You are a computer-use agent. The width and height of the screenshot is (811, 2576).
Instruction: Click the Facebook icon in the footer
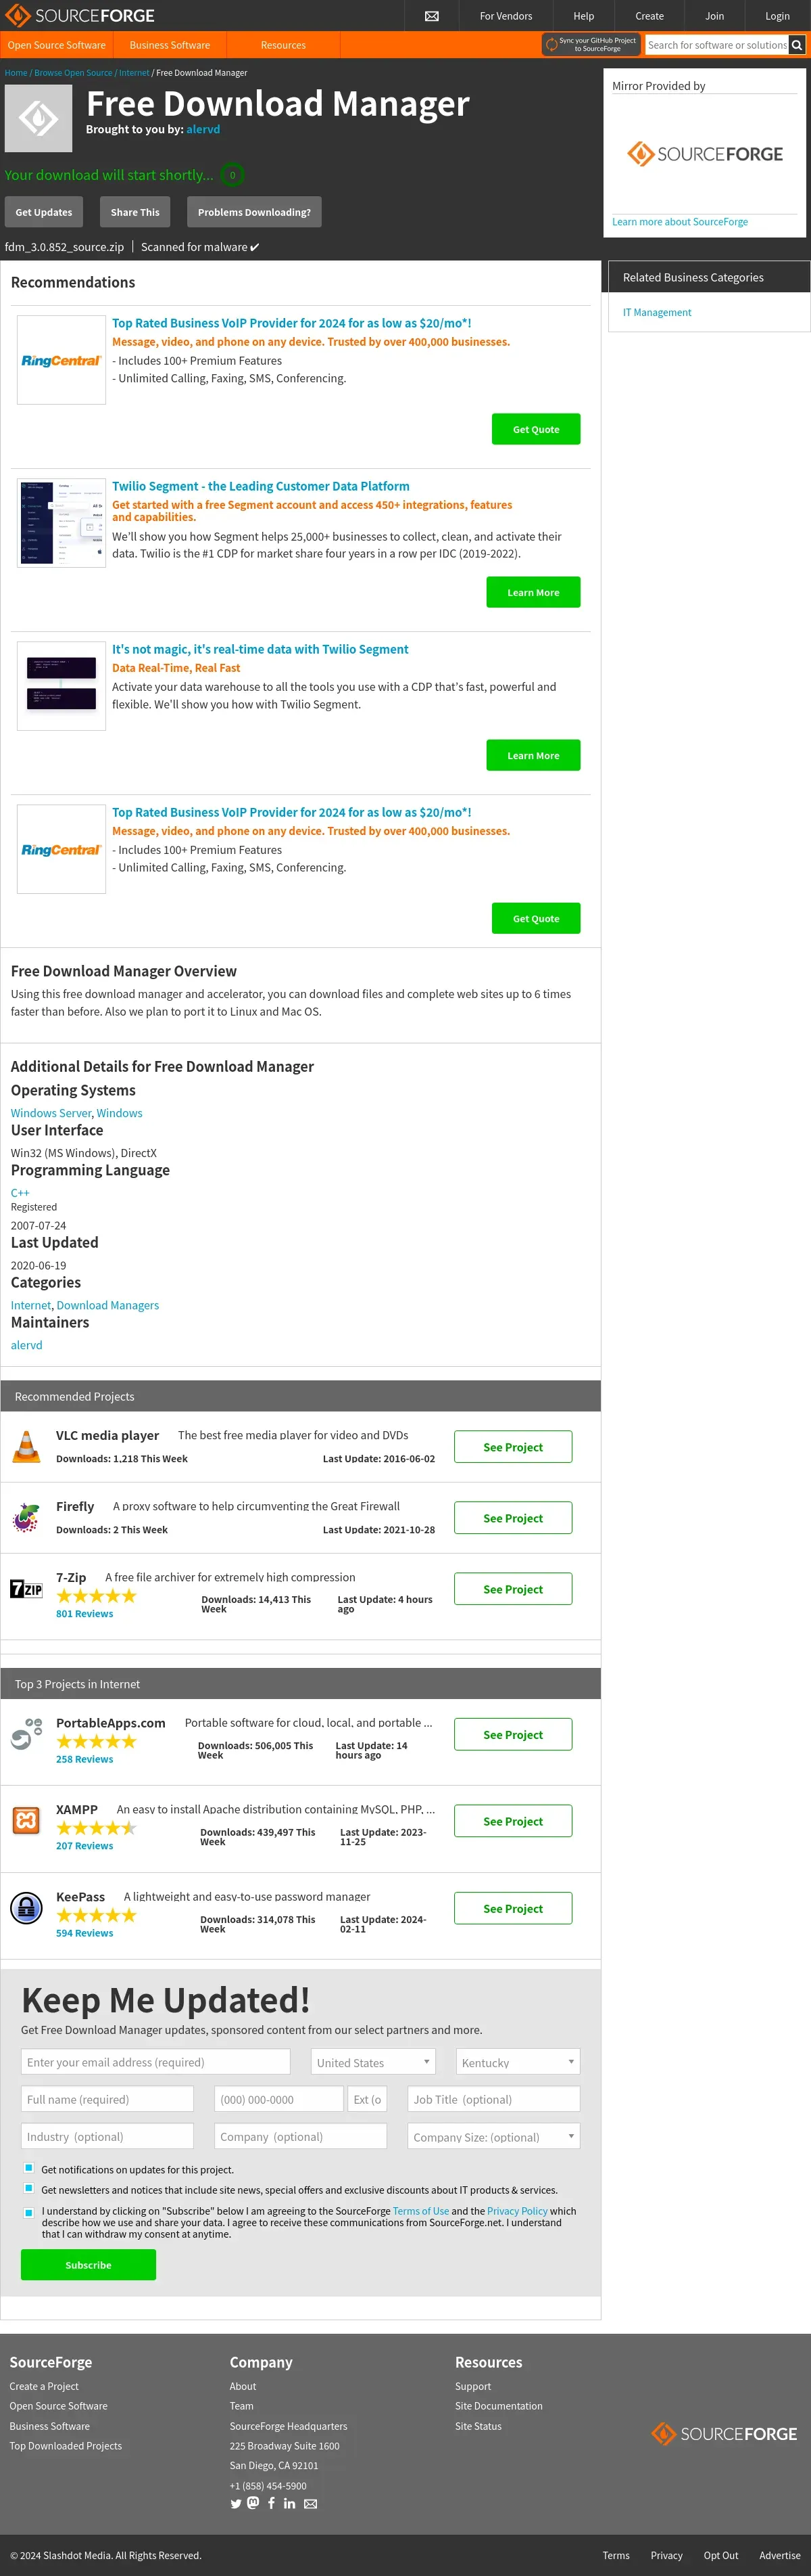click(x=270, y=2503)
